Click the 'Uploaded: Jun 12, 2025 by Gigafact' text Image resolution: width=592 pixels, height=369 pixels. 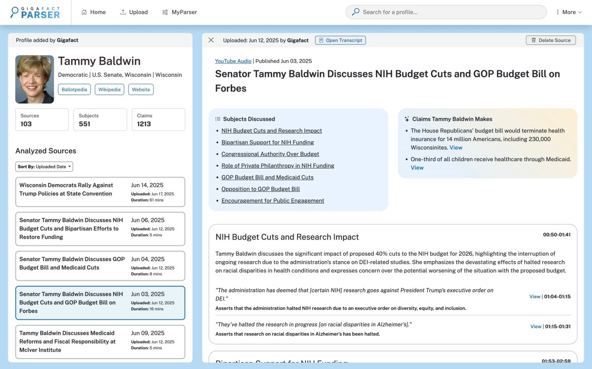[x=266, y=40]
